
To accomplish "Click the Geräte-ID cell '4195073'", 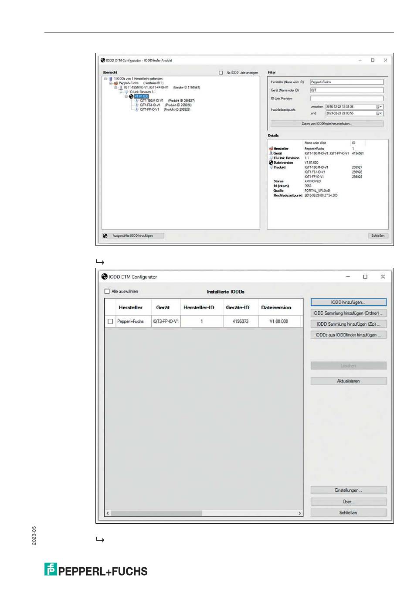I will pyautogui.click(x=241, y=321).
